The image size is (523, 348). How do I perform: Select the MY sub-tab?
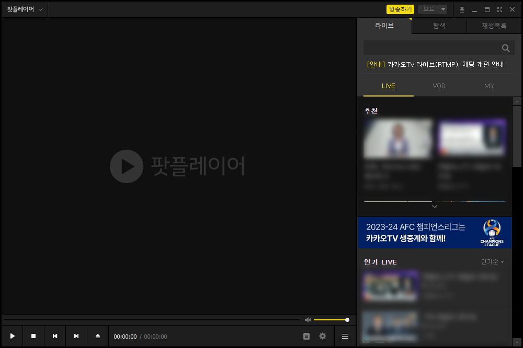coord(490,86)
